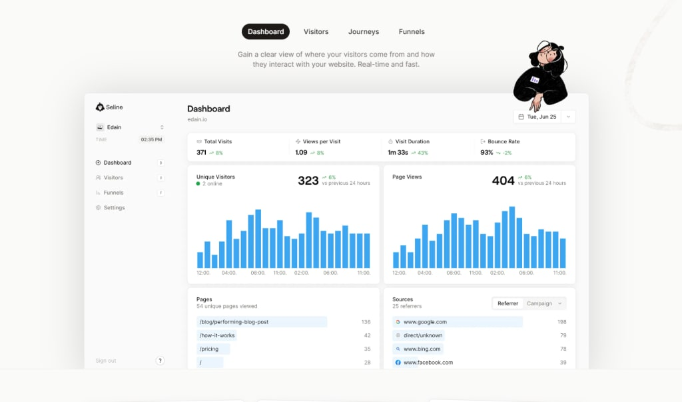Switch to the Dashboard tab
This screenshot has width=682, height=402.
point(266,32)
